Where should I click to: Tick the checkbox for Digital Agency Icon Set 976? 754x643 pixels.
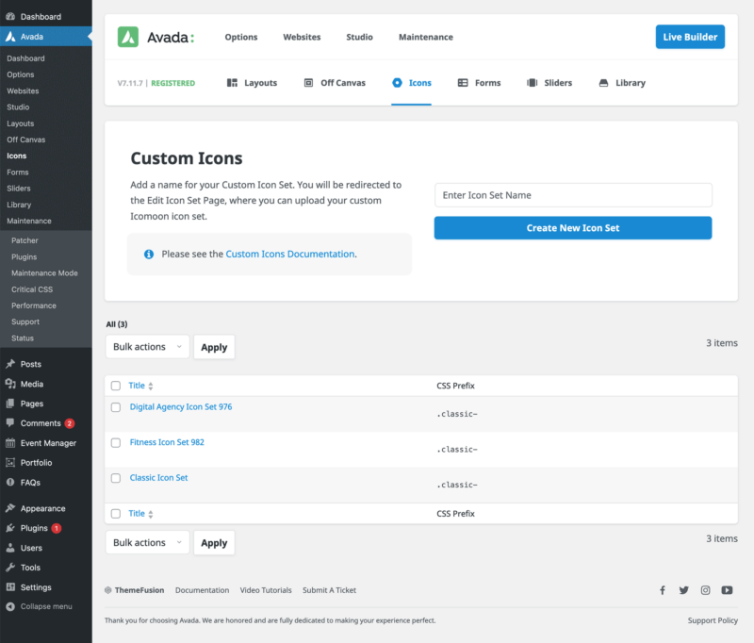tap(116, 407)
